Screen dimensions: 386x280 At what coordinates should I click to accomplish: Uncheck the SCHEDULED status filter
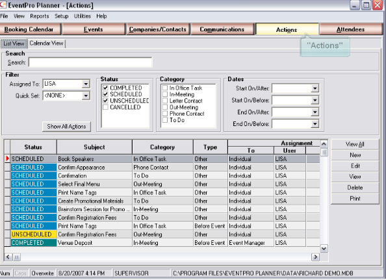[106, 94]
